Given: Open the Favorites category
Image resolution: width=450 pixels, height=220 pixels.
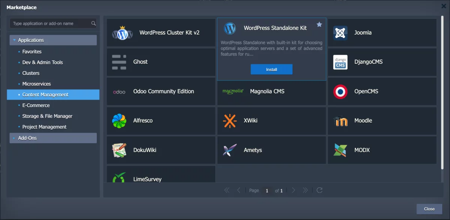Looking at the screenshot, I should pos(32,52).
